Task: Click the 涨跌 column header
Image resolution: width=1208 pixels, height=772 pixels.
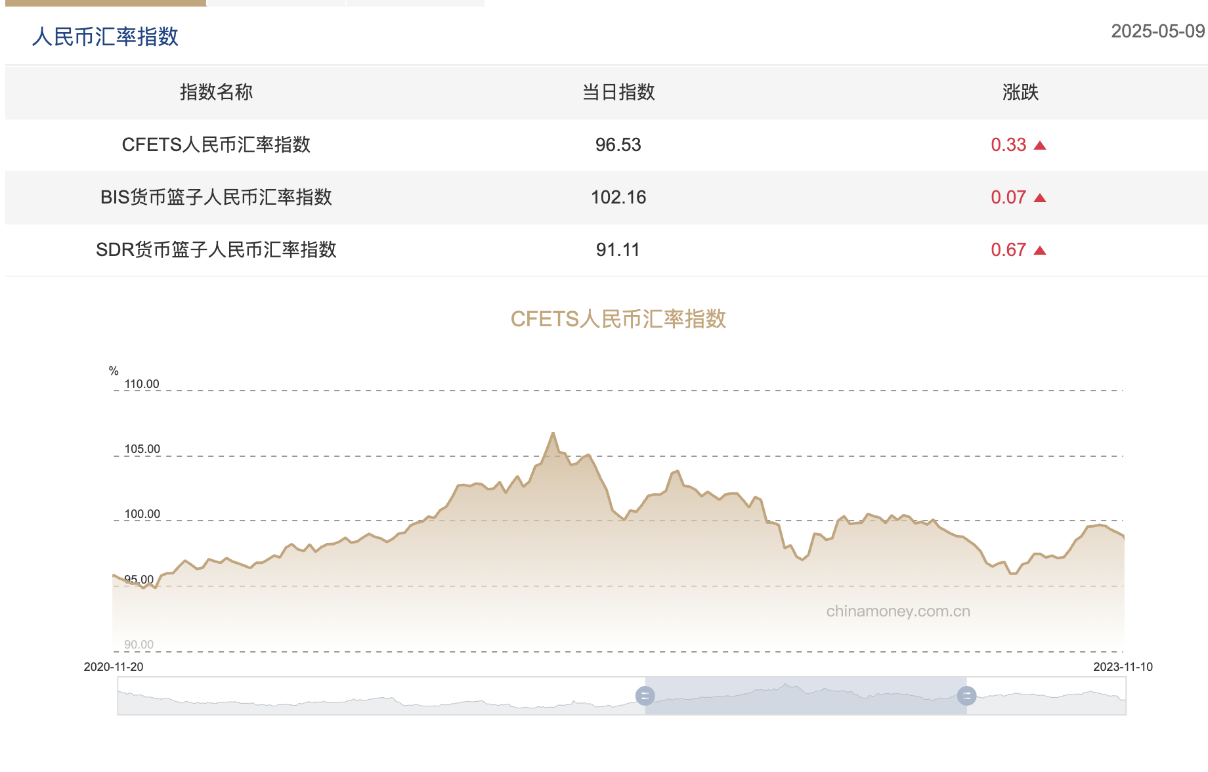Action: 1020,93
